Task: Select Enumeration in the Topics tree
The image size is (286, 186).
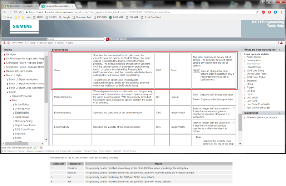Action: tap(22, 113)
